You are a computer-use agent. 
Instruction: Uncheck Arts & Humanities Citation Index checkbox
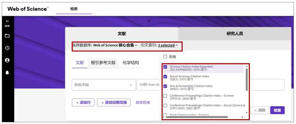pyautogui.click(x=165, y=86)
